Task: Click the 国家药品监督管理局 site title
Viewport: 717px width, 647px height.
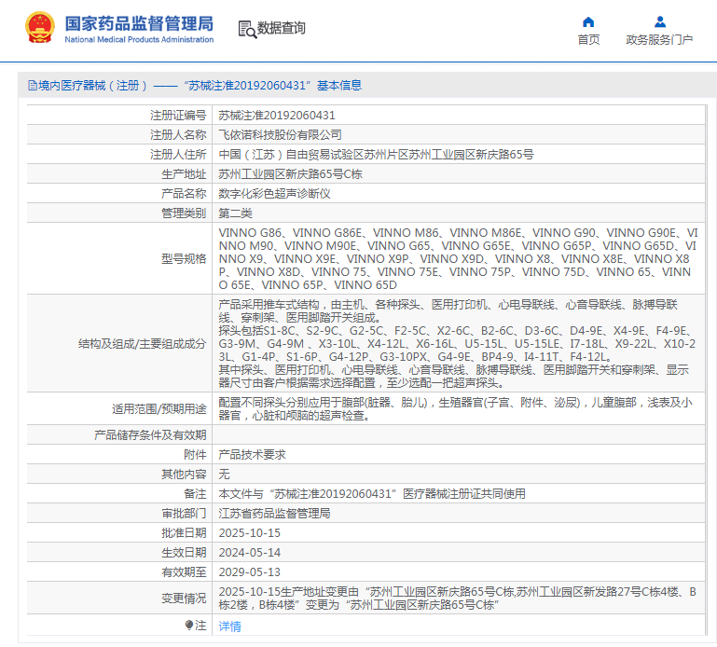Action: pos(139,22)
